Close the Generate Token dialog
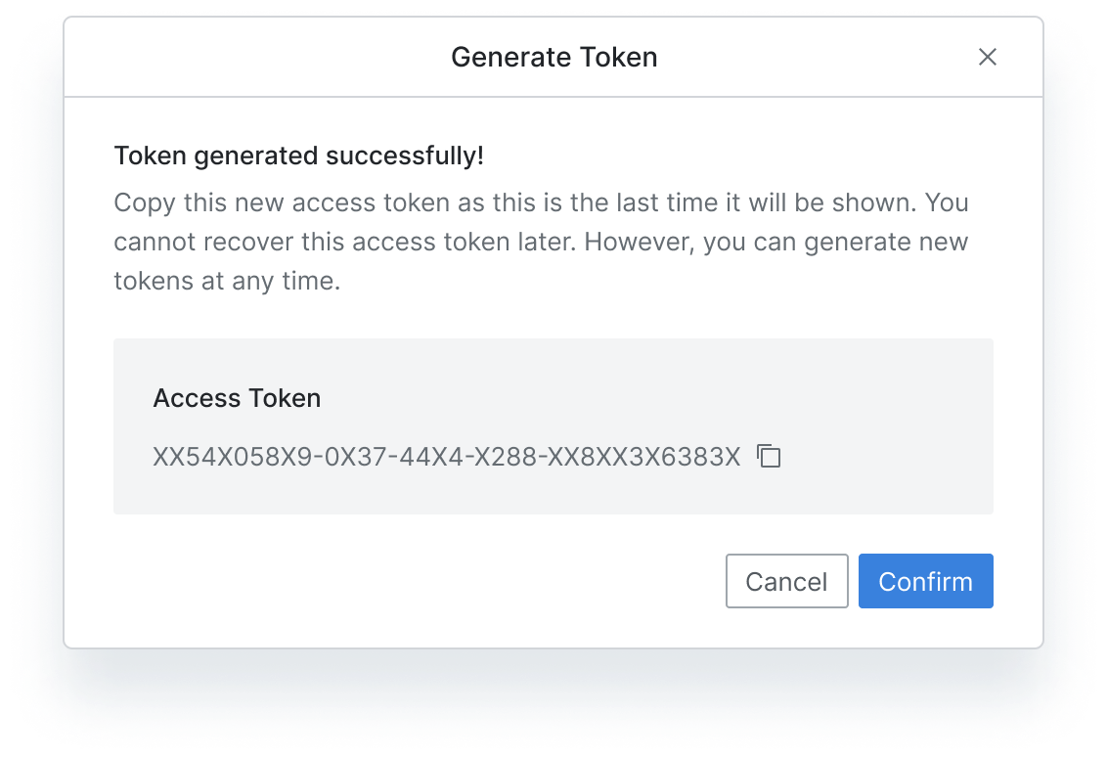Viewport: 1107px width, 759px height. (x=988, y=57)
